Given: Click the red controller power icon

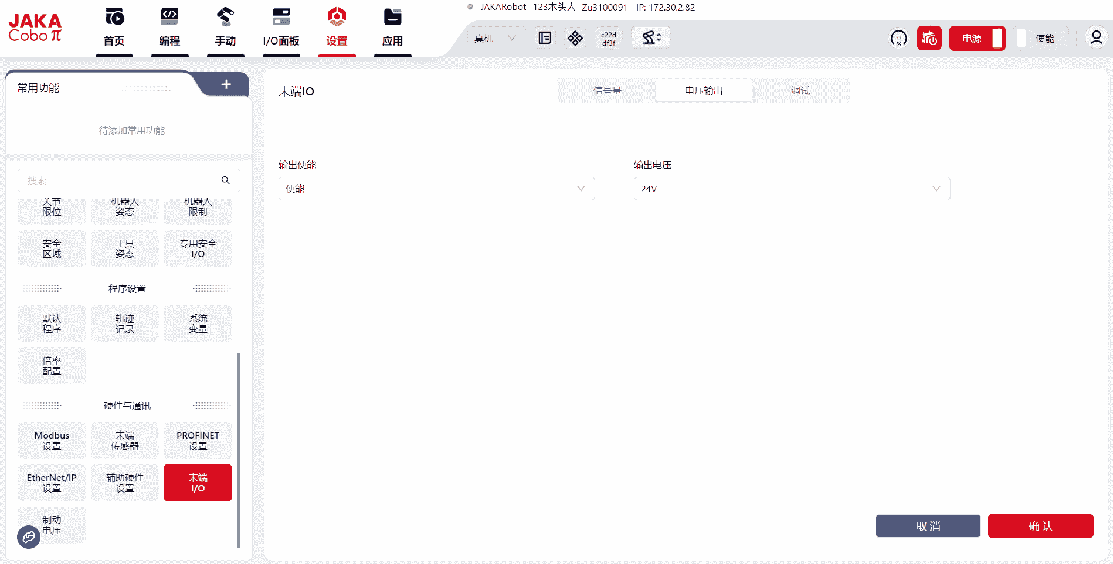Looking at the screenshot, I should pos(929,39).
